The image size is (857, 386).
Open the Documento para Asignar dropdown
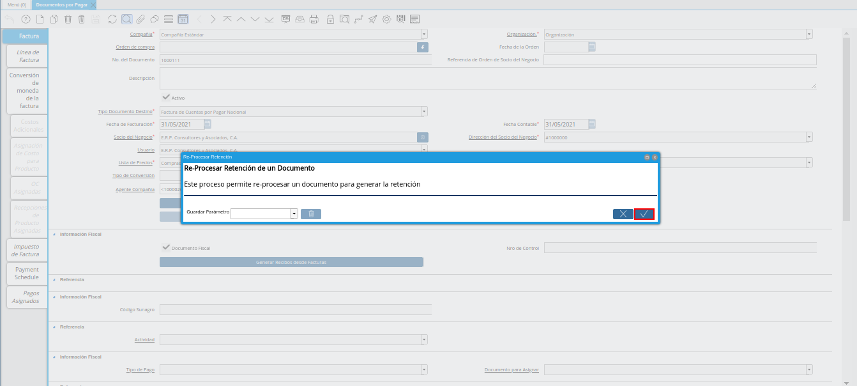click(x=809, y=369)
